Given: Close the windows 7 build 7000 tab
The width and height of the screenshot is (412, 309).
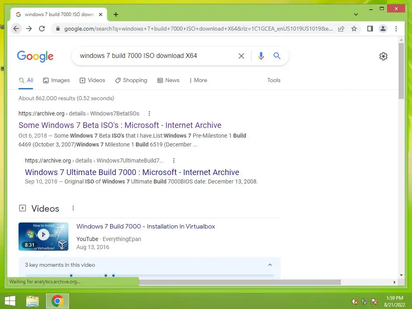Looking at the screenshot, I should [100, 14].
